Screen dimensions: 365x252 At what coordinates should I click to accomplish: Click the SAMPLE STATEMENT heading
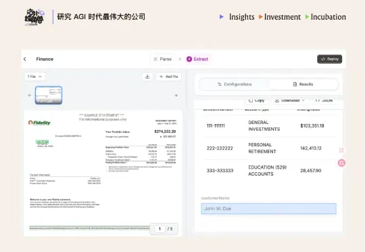pyautogui.click(x=101, y=115)
